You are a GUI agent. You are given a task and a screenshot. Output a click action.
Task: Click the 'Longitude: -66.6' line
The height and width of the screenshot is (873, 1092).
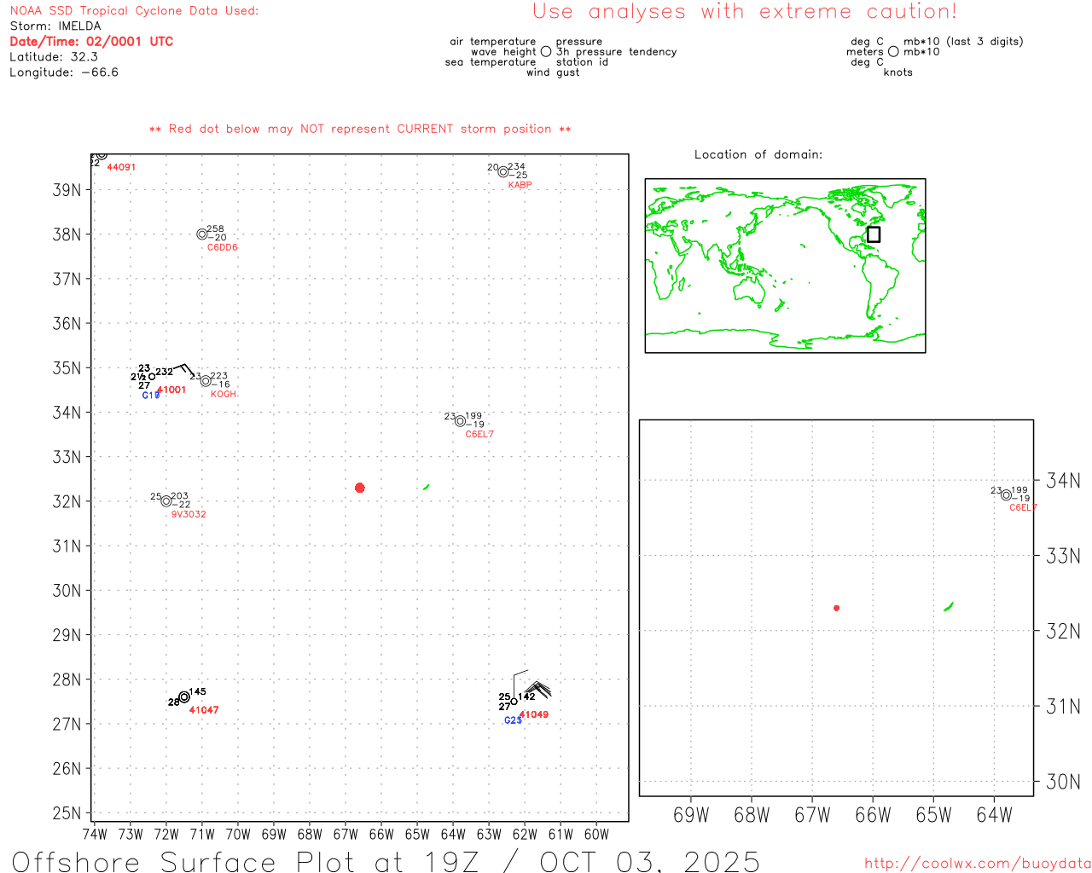coord(64,72)
